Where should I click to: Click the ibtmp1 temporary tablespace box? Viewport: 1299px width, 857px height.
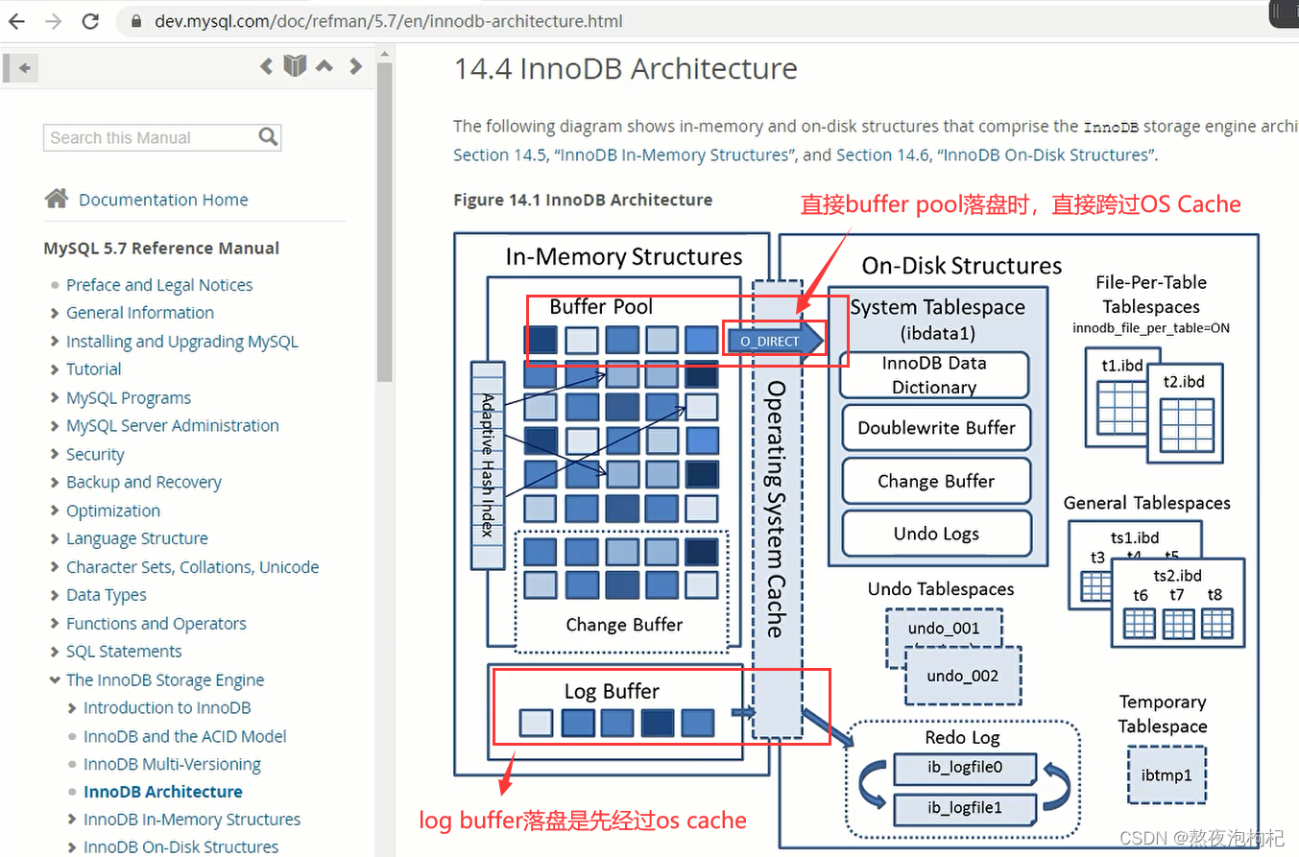point(1167,774)
